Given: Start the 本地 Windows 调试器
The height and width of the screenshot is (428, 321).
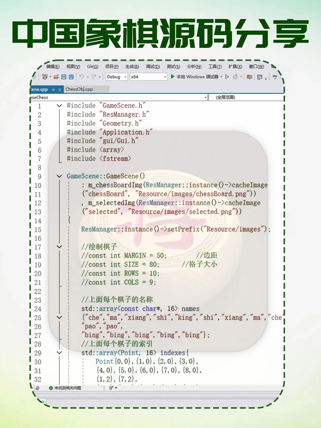Looking at the screenshot, I should pyautogui.click(x=195, y=77).
